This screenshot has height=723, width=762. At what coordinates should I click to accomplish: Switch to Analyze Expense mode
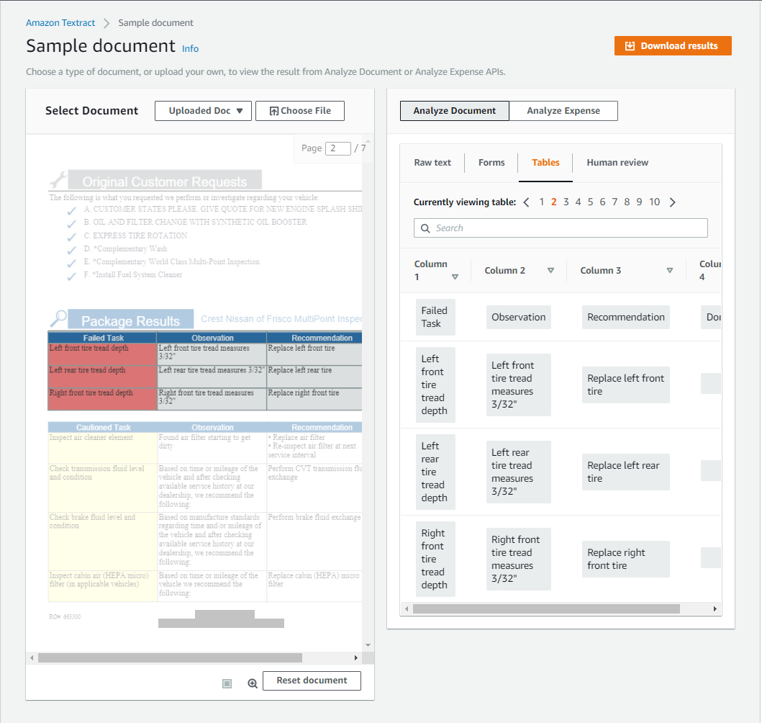pyautogui.click(x=563, y=111)
